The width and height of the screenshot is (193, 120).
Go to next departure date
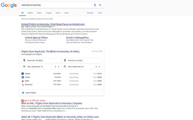click(59, 67)
